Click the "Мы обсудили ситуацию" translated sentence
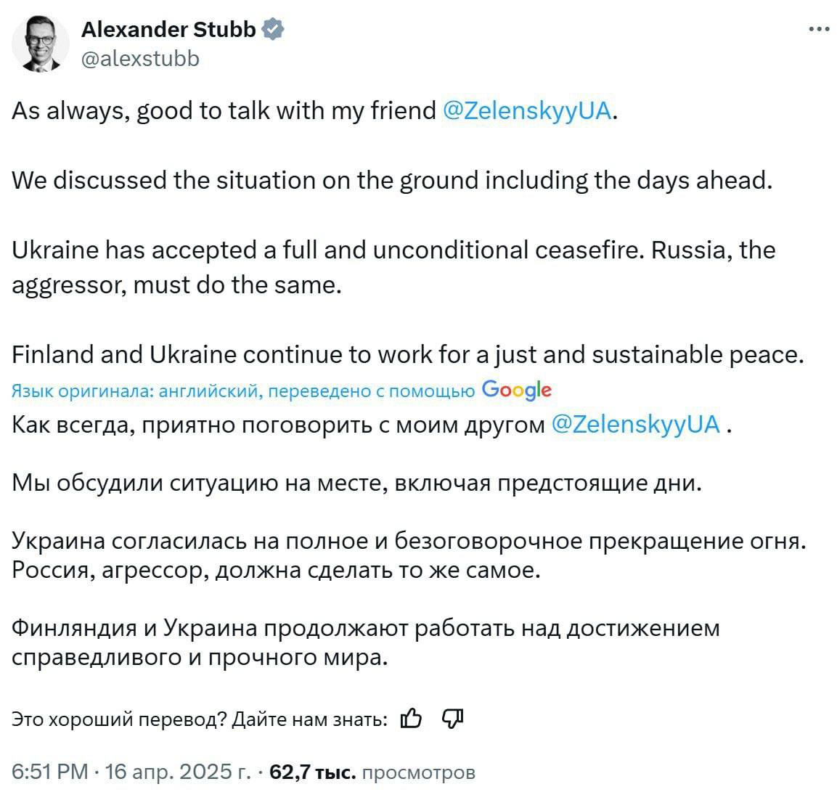The image size is (837, 800). (x=357, y=482)
